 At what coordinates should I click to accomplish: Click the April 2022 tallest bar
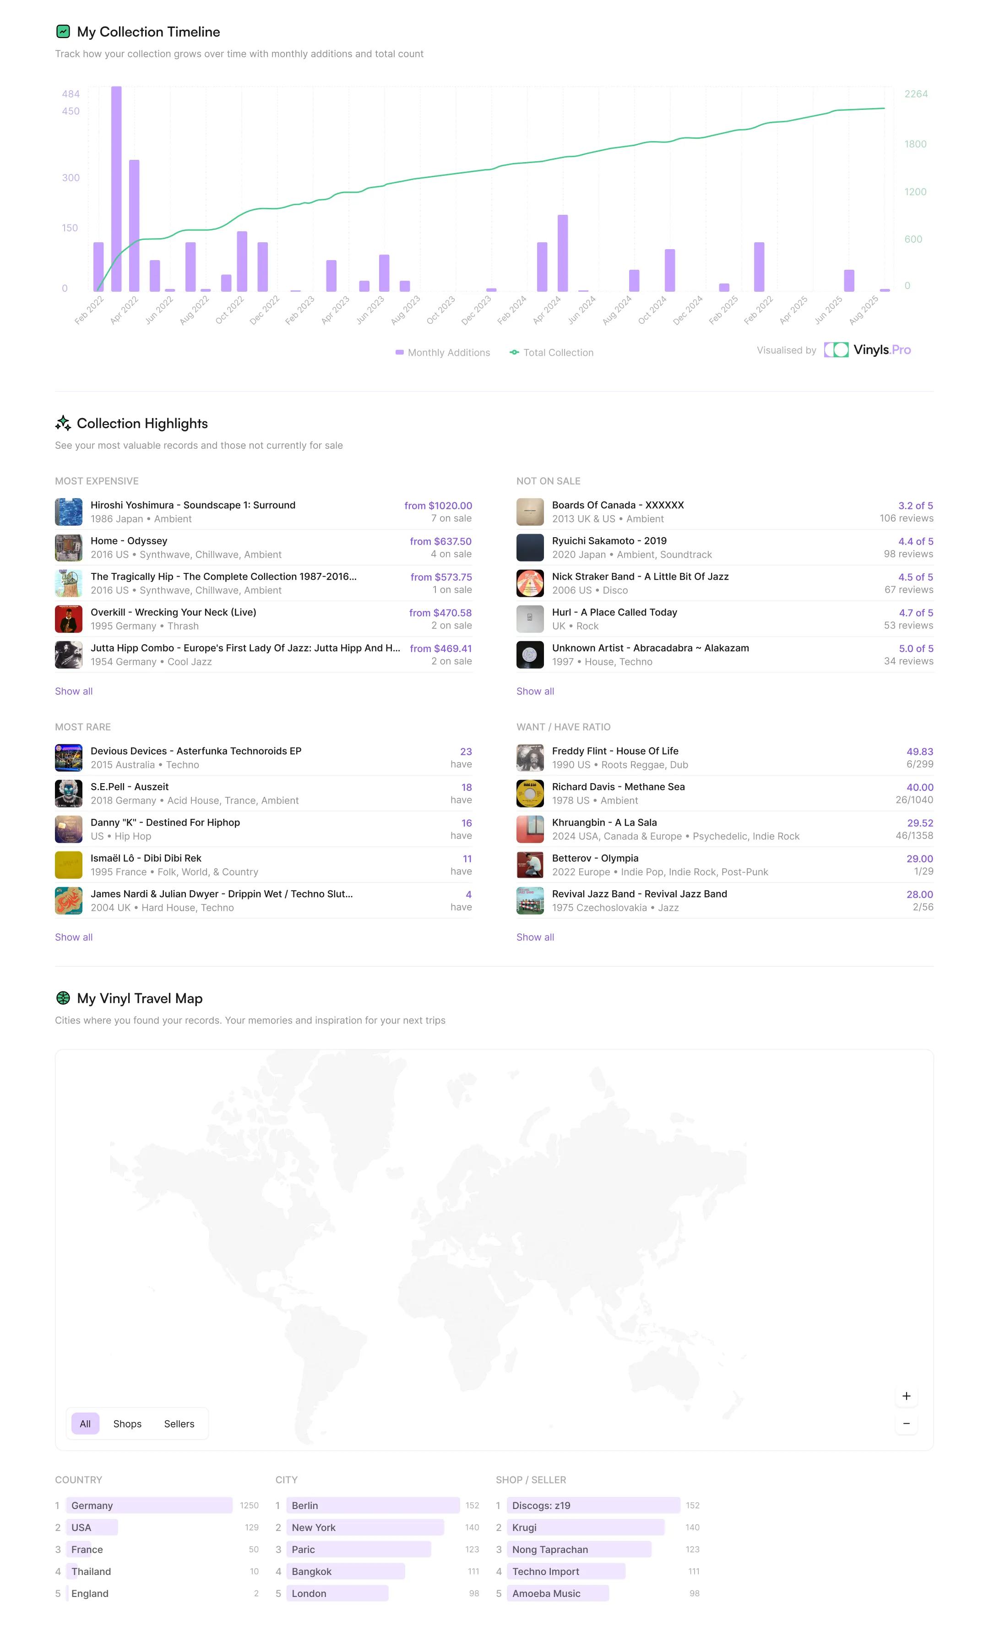pos(116,188)
